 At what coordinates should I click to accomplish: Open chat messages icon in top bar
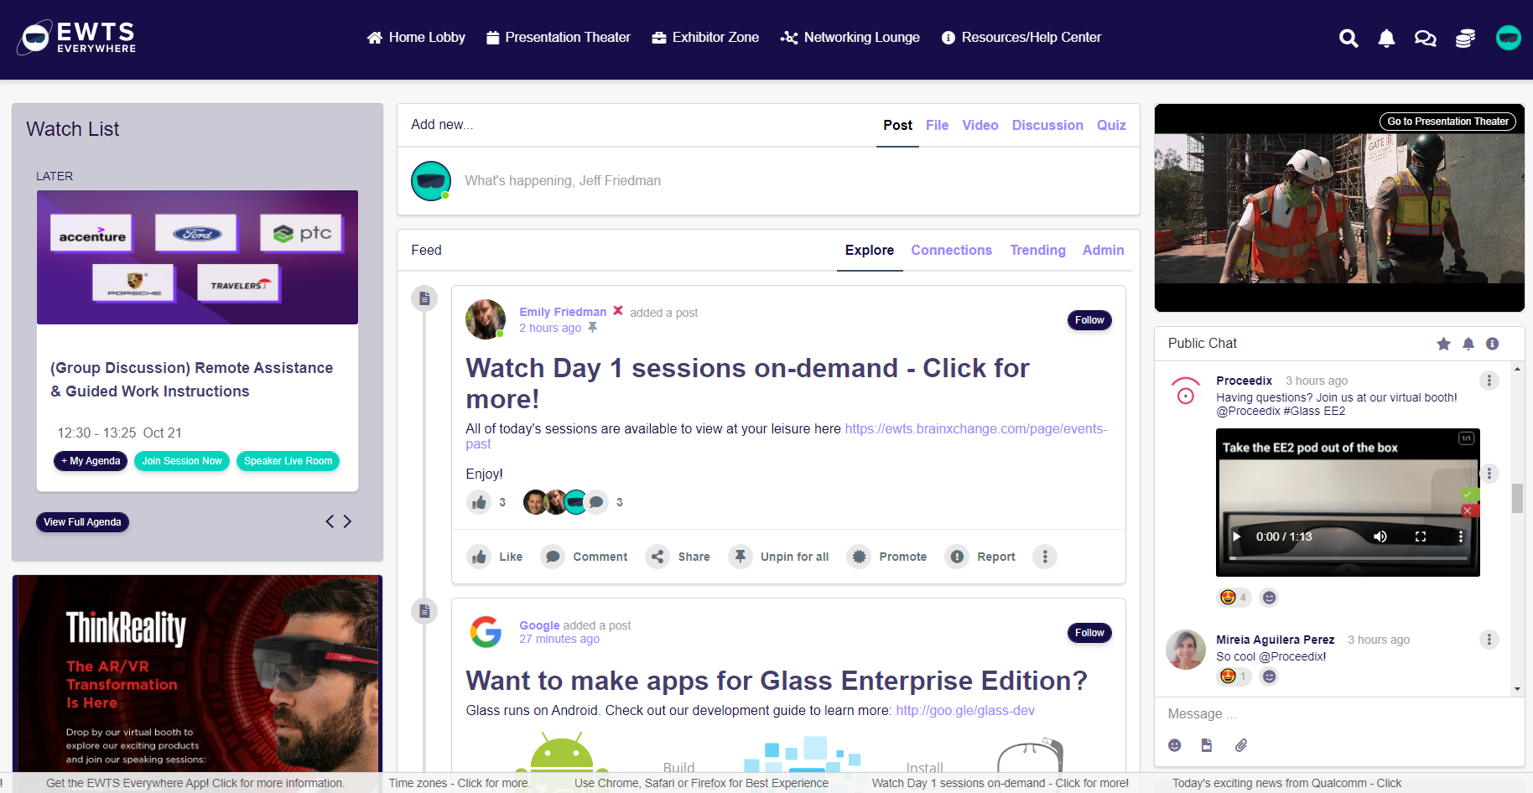click(x=1425, y=38)
